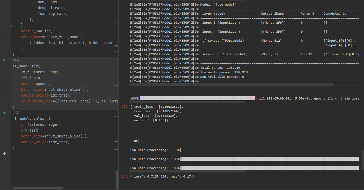The width and height of the screenshot is (364, 190).
Task: Add a new cell with plus icon
Action: click(x=4, y=154)
